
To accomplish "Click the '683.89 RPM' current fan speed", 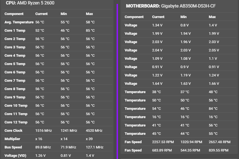I will click(x=162, y=150).
